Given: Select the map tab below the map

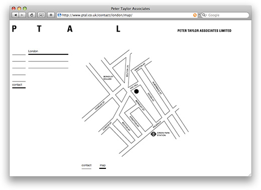Looking at the screenshot, I should click(102, 165).
